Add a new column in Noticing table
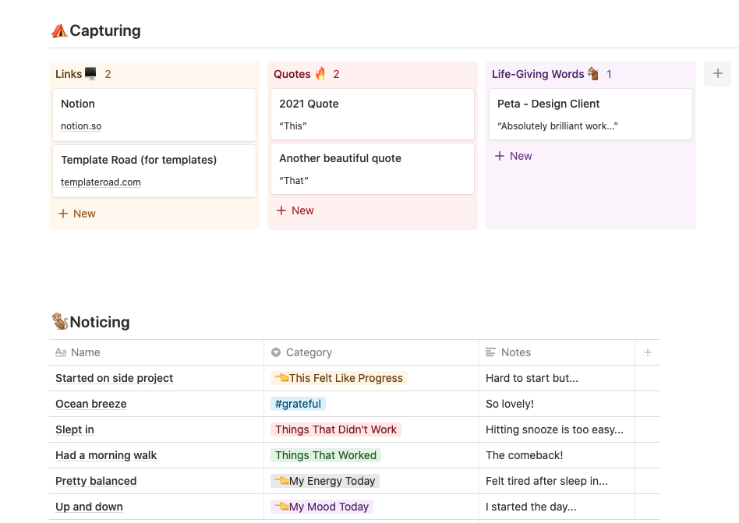Image resolution: width=739 pixels, height=523 pixels. point(647,352)
